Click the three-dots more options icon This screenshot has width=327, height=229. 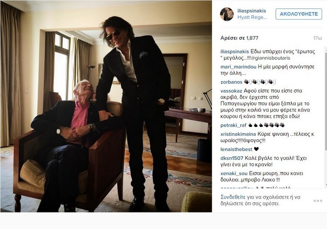[x=318, y=200]
